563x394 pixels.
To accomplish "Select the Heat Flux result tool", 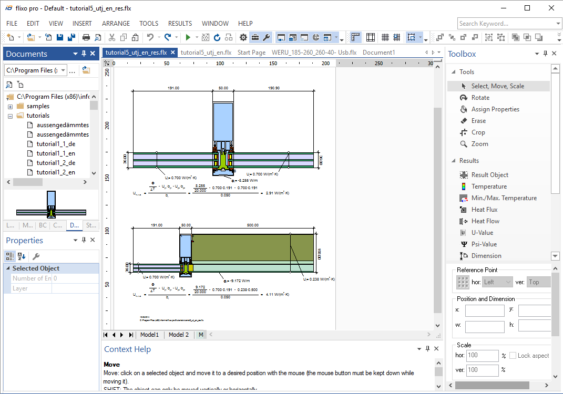I will (484, 210).
